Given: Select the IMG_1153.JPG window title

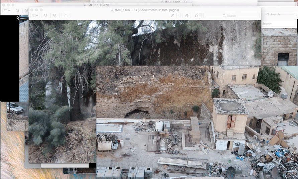Looking at the screenshot, I should (x=98, y=5).
